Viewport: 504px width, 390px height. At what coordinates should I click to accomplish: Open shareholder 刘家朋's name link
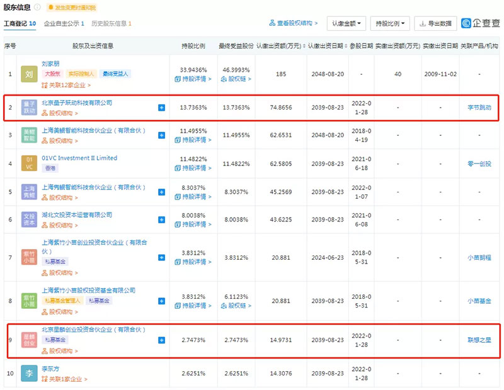(x=50, y=64)
